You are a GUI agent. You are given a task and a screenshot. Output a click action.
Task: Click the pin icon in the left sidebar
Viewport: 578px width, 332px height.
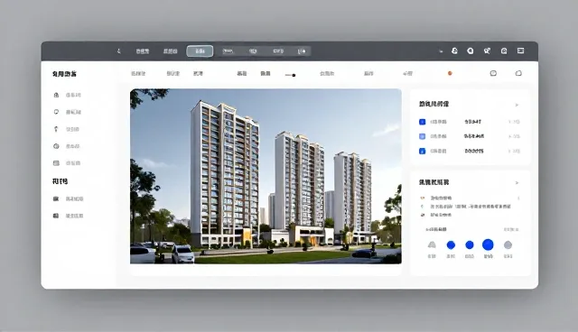(56, 129)
